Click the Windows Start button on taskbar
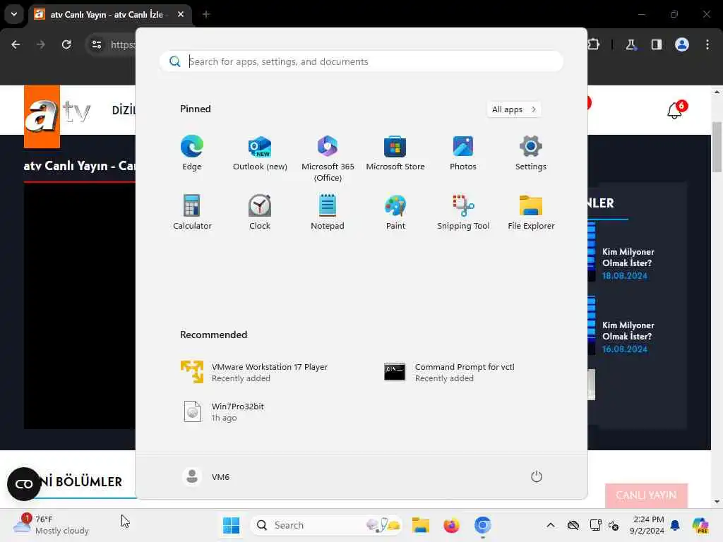Viewport: 723px width, 542px height. coord(231,525)
